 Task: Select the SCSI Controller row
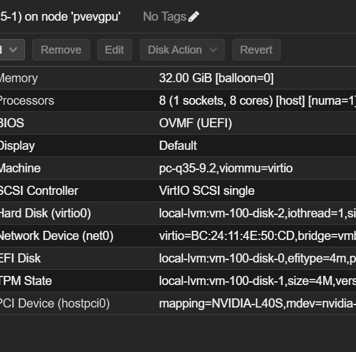pos(178,191)
